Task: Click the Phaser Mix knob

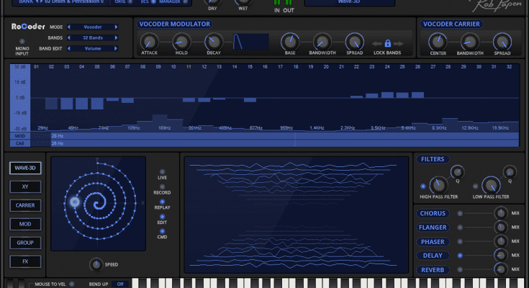Action: 501,241
